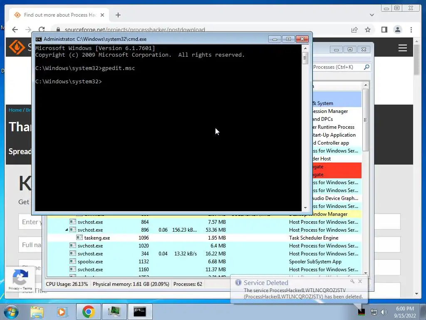
Task: Bookmark this page with the star icon
Action: [x=368, y=30]
